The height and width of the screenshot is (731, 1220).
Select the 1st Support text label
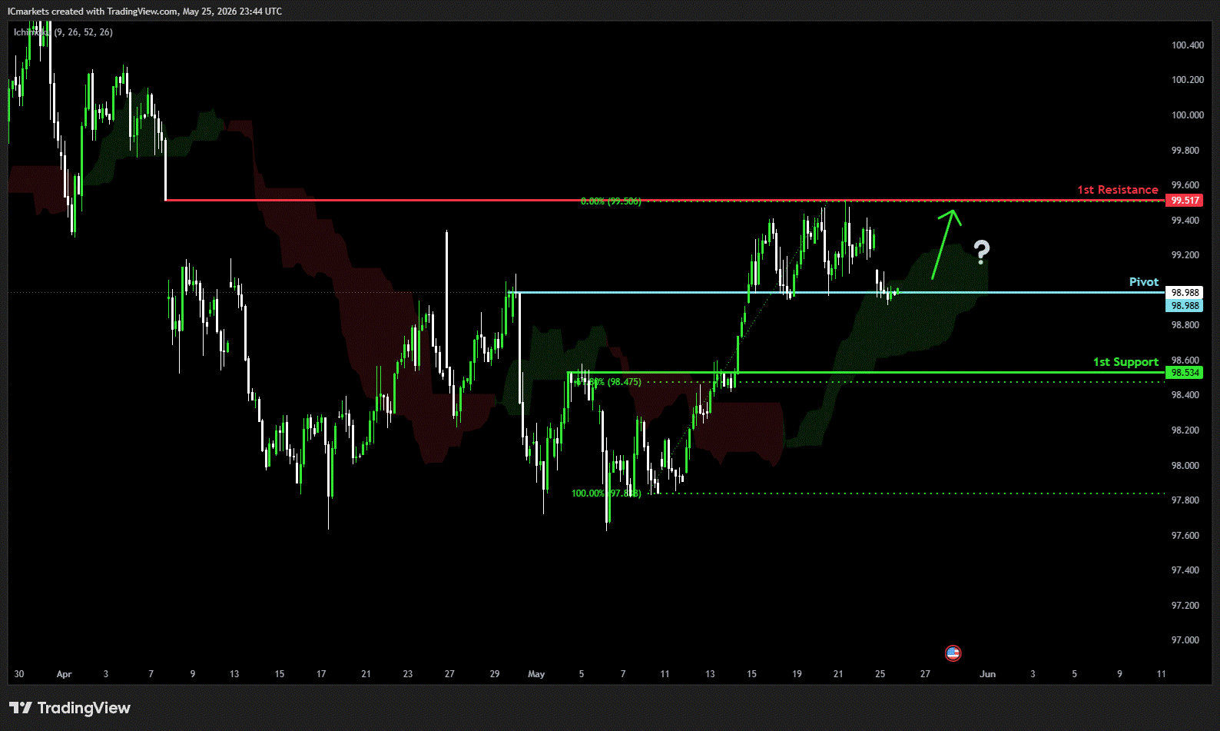(1126, 362)
